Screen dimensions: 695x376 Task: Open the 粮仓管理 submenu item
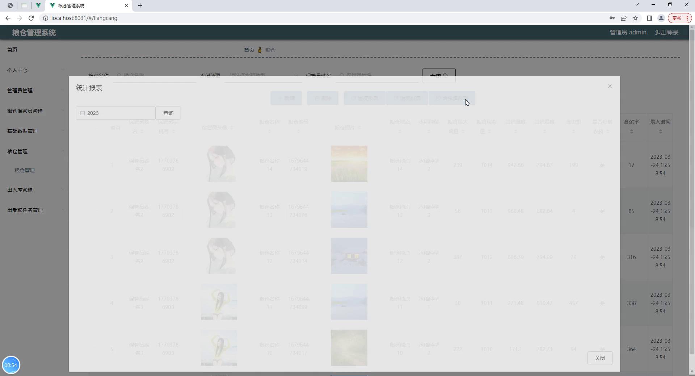pyautogui.click(x=25, y=170)
